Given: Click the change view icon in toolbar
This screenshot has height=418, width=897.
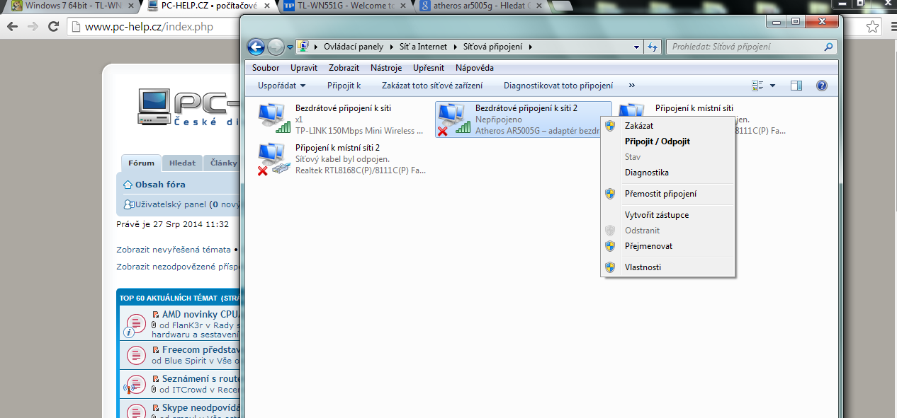Looking at the screenshot, I should [x=757, y=86].
